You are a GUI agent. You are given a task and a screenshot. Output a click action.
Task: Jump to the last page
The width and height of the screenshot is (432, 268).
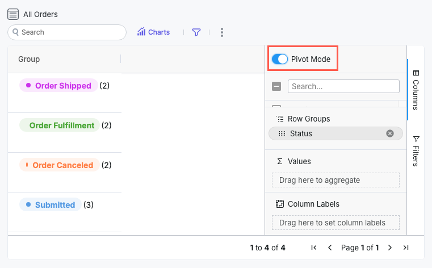[x=406, y=248]
